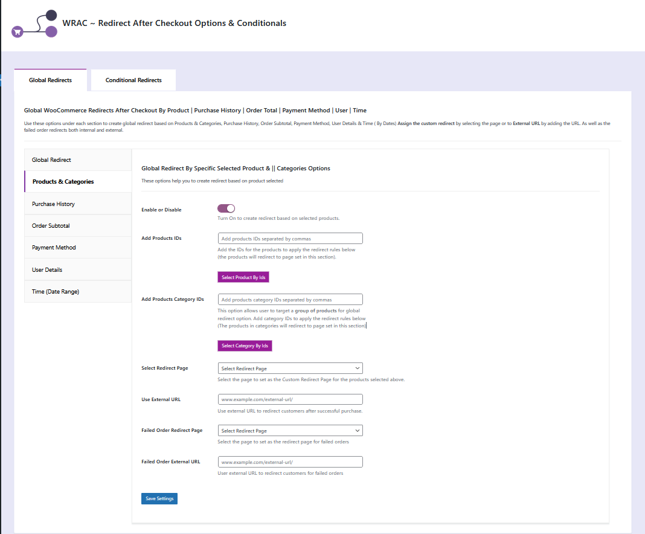Open the Purchase History section
The height and width of the screenshot is (534, 645).
click(x=78, y=204)
